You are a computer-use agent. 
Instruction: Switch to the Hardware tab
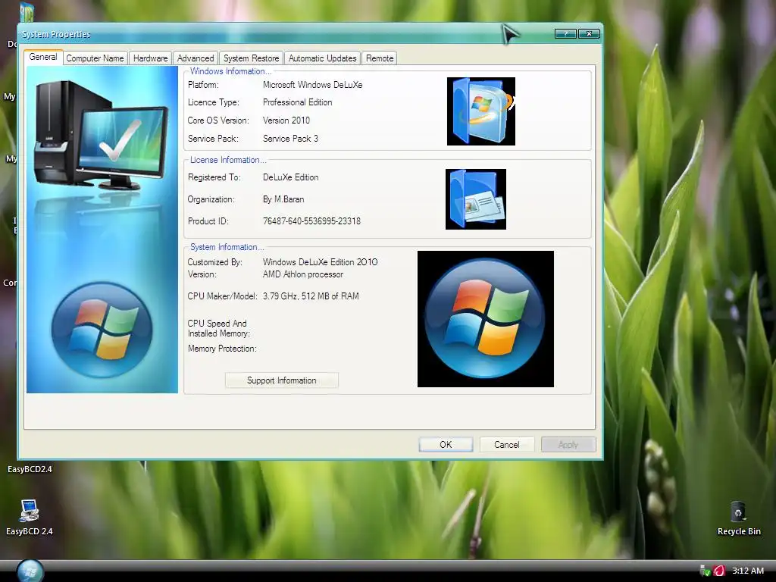tap(151, 58)
